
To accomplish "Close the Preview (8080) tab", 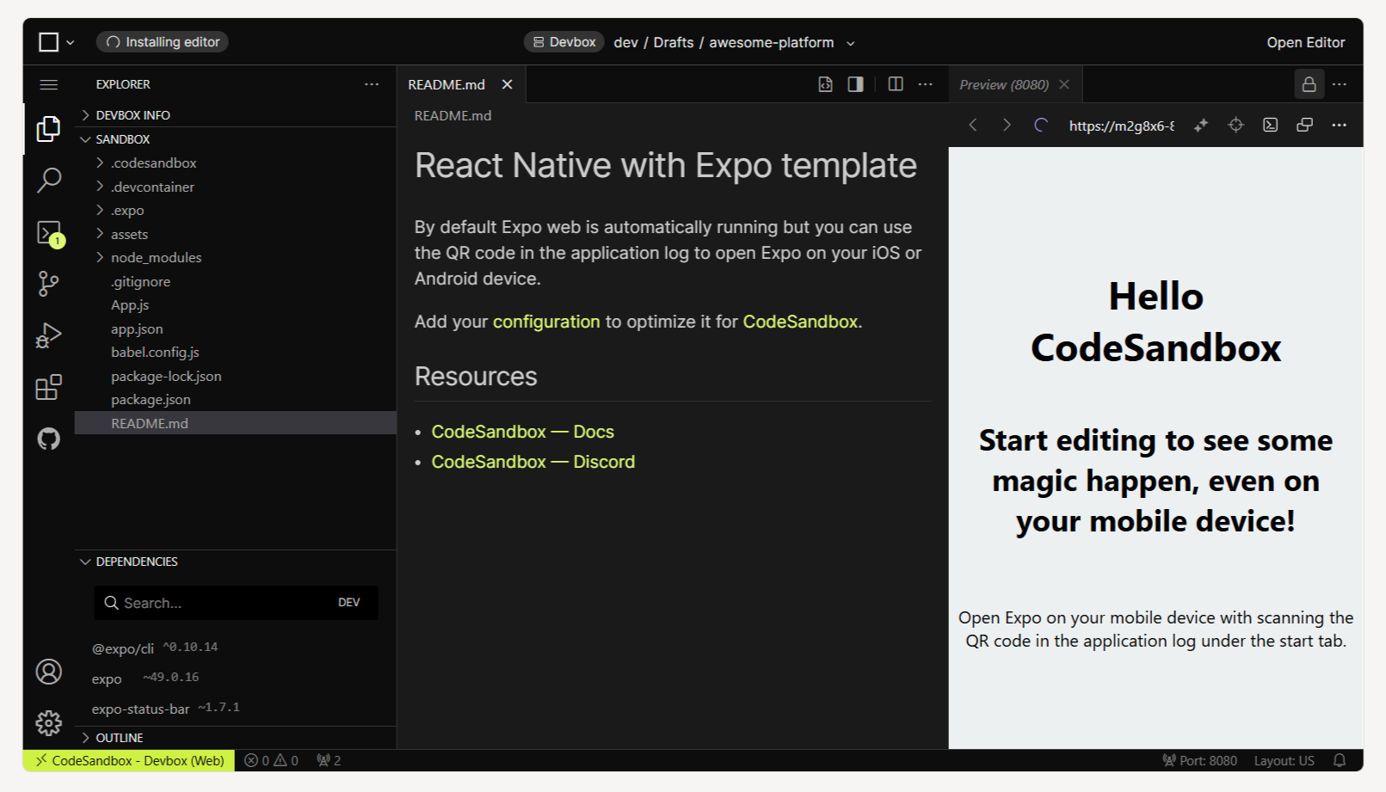I will 1064,84.
